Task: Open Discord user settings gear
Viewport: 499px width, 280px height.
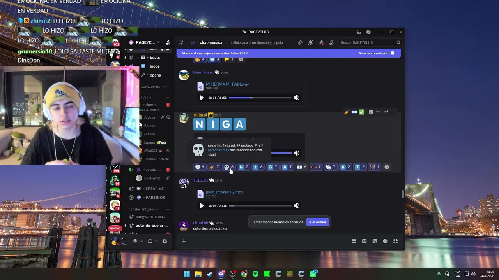Action: tap(165, 241)
